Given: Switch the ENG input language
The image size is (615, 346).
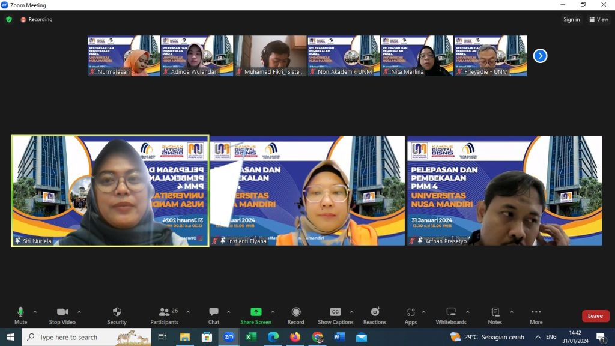Looking at the screenshot, I should coord(551,337).
